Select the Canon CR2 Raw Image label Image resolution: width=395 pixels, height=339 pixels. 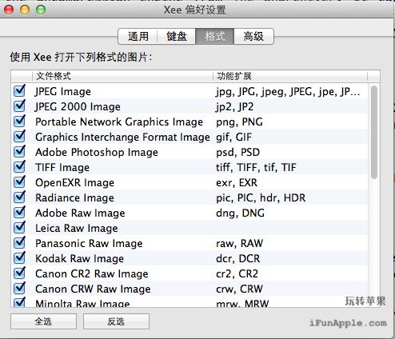point(92,274)
